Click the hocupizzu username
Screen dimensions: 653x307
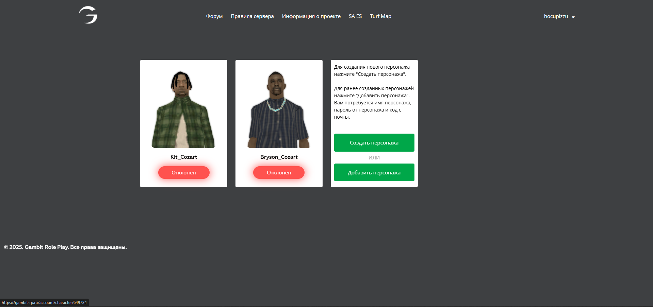click(x=556, y=16)
